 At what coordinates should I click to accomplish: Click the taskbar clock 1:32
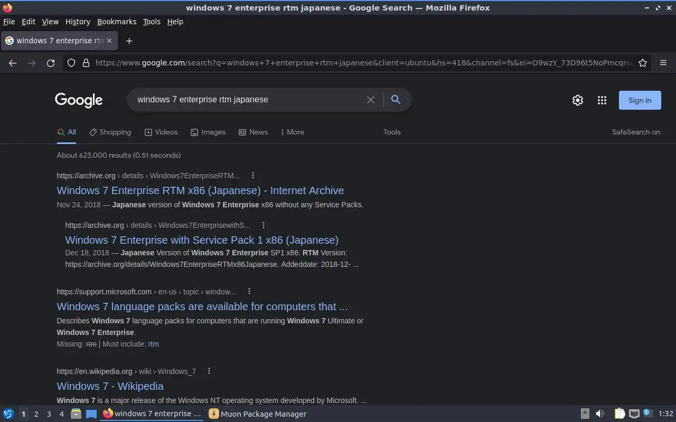(x=665, y=414)
